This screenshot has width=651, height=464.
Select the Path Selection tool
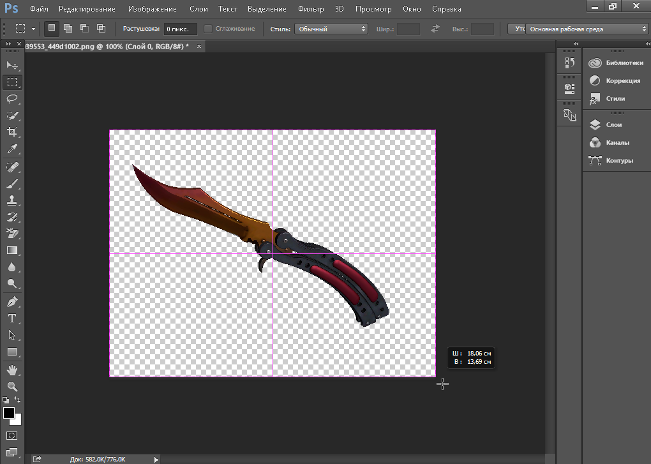[x=12, y=335]
